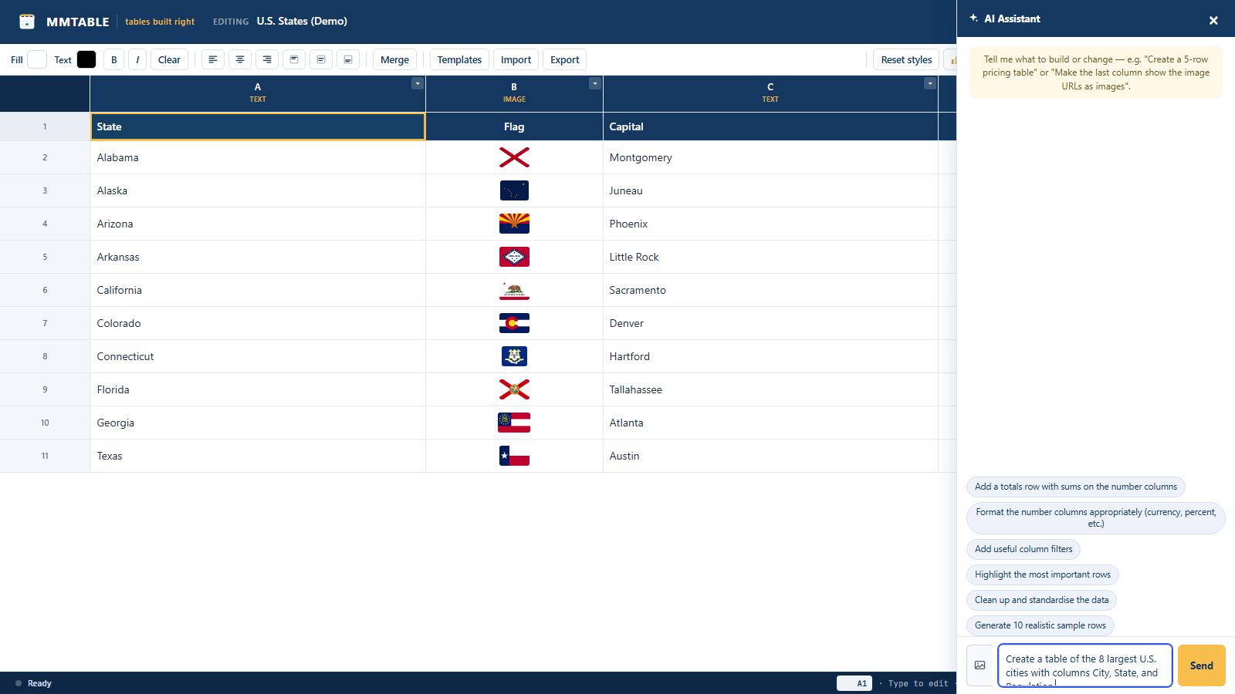Open the Export menu
1235x694 pixels.
[564, 59]
